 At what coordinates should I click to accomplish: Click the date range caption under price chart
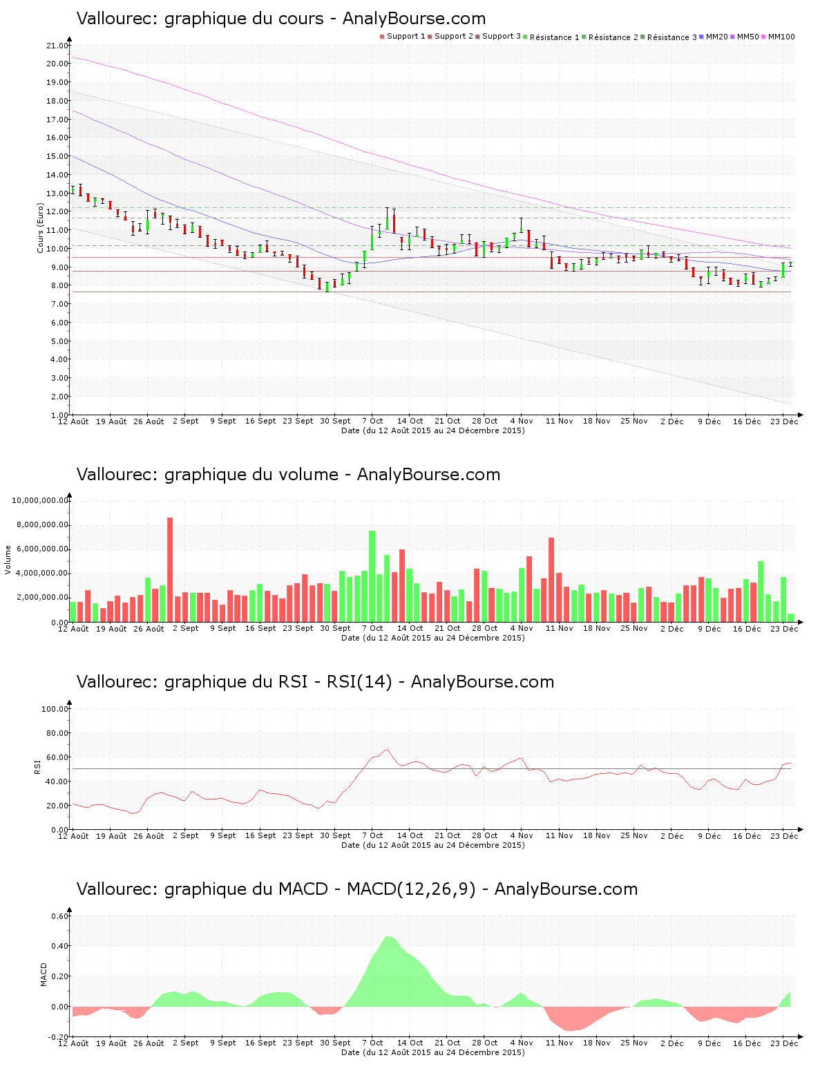(x=432, y=430)
